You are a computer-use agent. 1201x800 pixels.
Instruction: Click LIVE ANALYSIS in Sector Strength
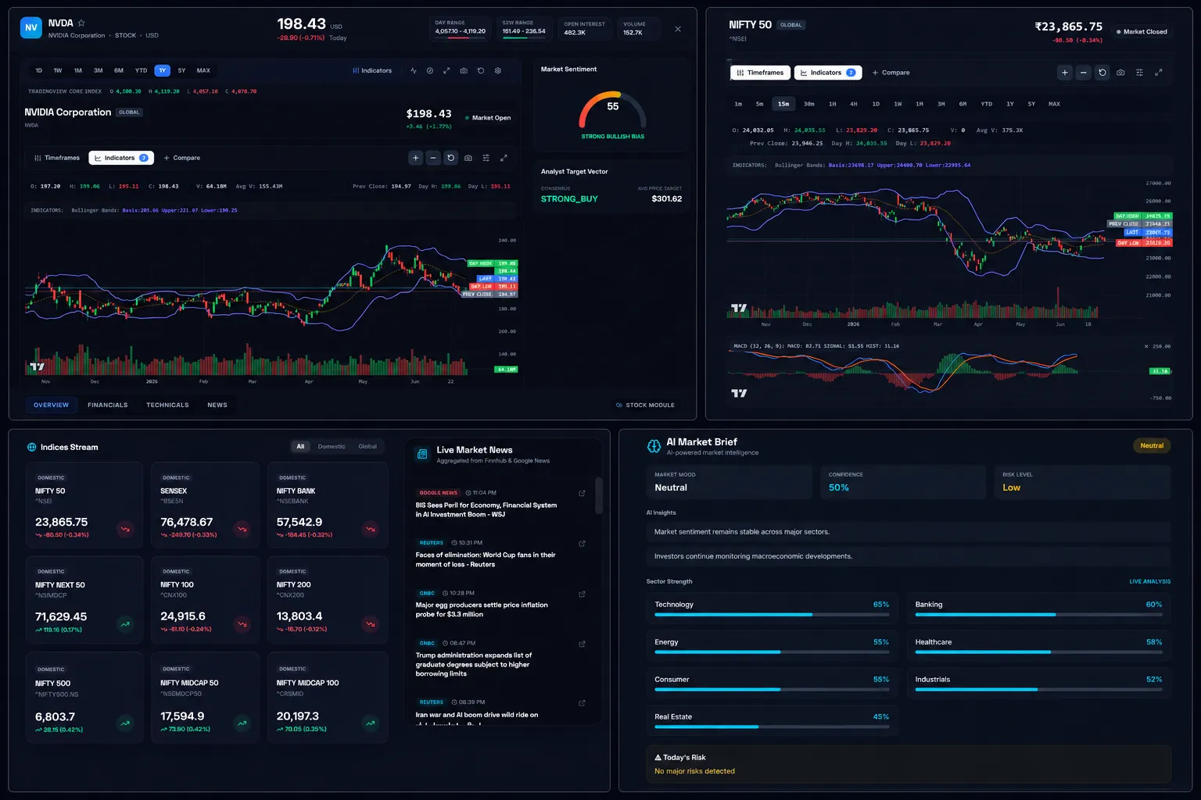(1149, 581)
